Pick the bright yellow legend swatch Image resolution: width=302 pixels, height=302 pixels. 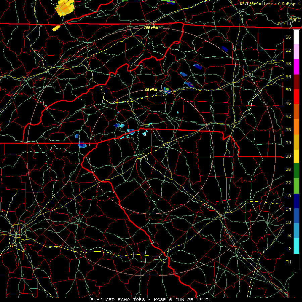[x=296, y=156]
